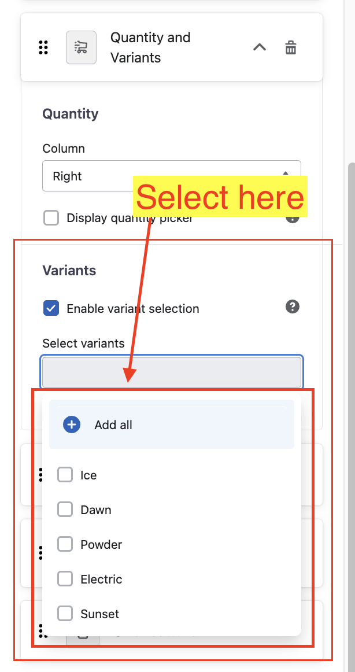Click the Select variants label text
Screen dimensions: 355x672
(83, 344)
